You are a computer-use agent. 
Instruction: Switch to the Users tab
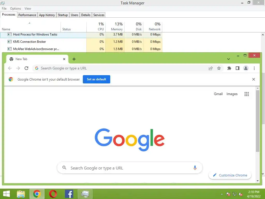tap(74, 15)
